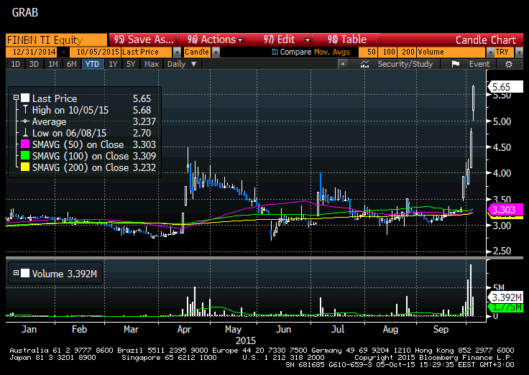Click the white Last Price legend square
This screenshot has width=529, height=375.
point(26,98)
